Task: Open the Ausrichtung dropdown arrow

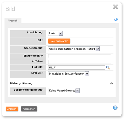Action: pyautogui.click(x=61, y=33)
